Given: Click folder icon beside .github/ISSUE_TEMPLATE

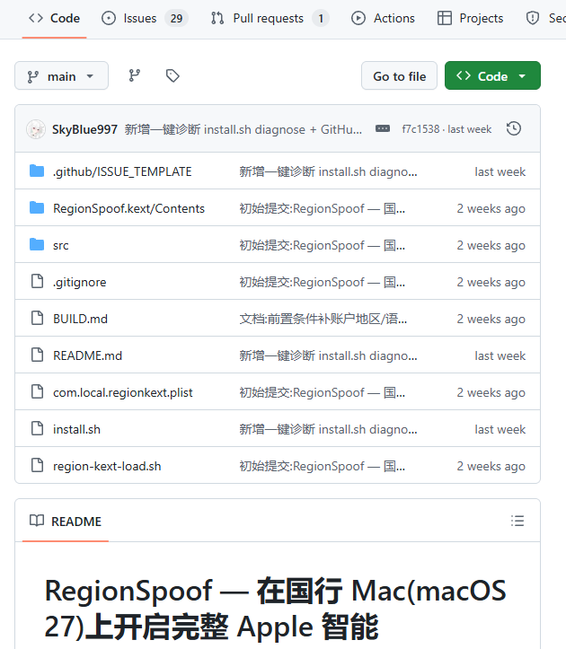Looking at the screenshot, I should click(x=37, y=171).
